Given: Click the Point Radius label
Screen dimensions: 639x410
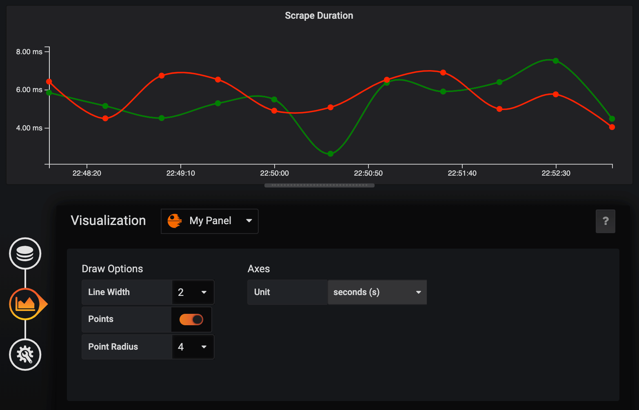Looking at the screenshot, I should pyautogui.click(x=113, y=347).
